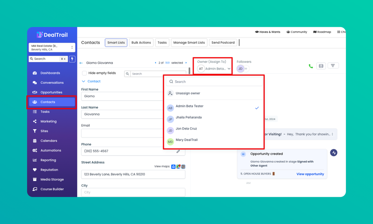Click the Send Postcard button
Image resolution: width=373 pixels, height=224 pixels.
223,43
